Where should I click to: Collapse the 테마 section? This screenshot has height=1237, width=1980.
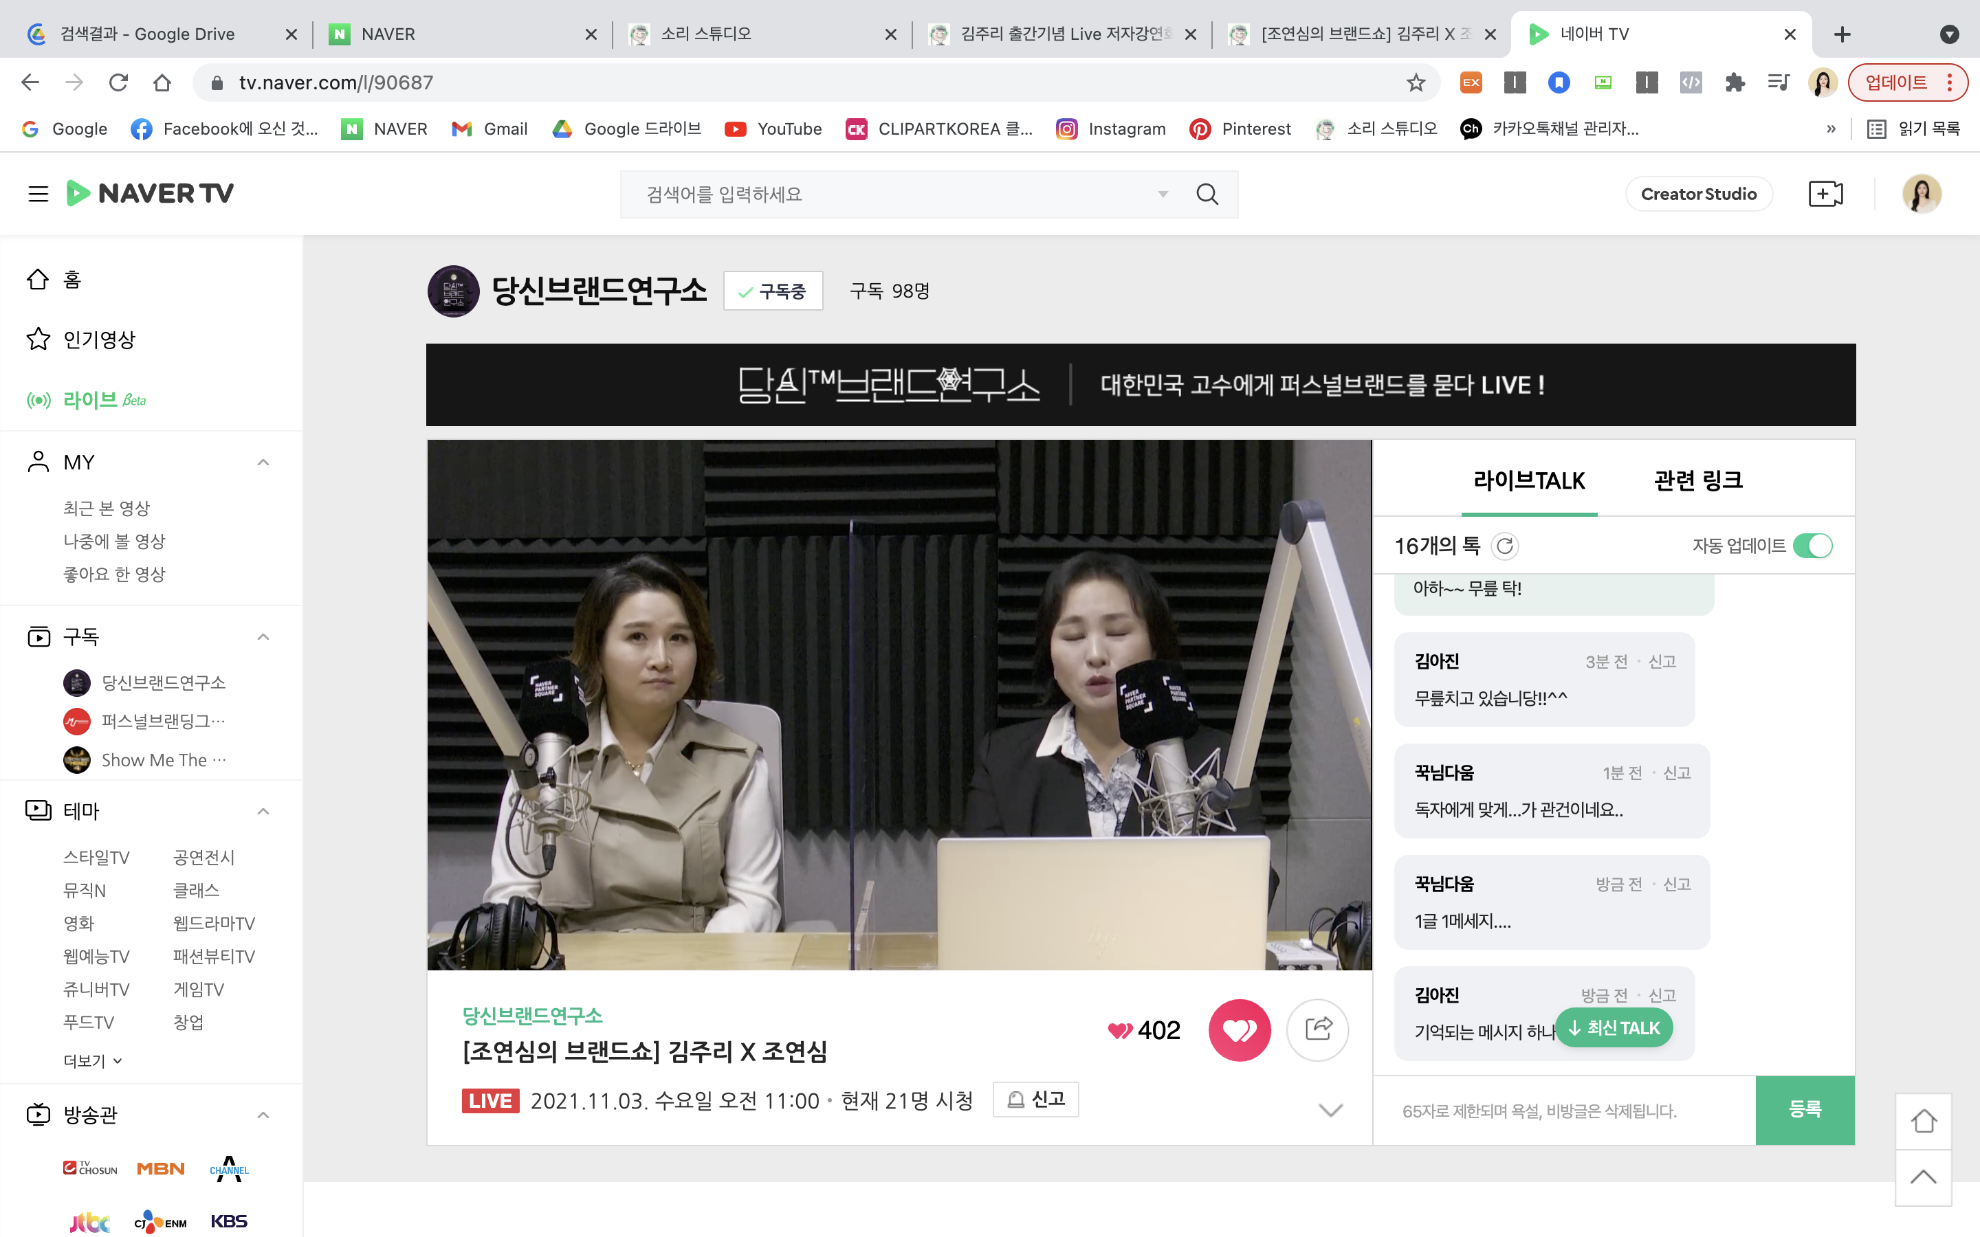tap(263, 812)
